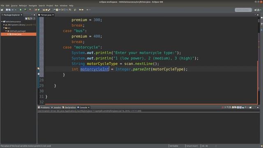Image resolution: width=263 pixels, height=148 pixels.
Task: Click the Save toolbar icon
Action: coord(7,10)
